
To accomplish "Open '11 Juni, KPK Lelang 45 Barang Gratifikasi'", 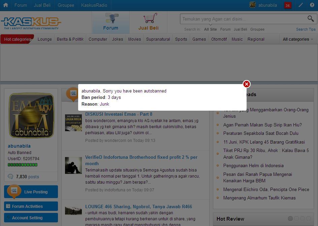I will pos(264,142).
